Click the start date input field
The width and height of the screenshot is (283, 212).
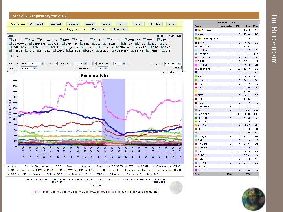coord(66,64)
